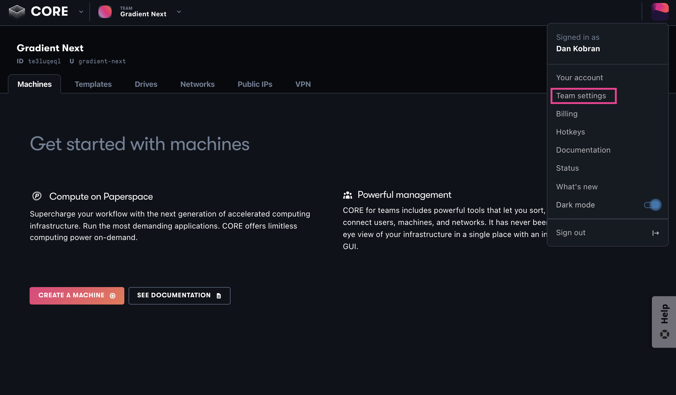Click the chip icon on Create a Machine
The image size is (676, 395).
click(113, 295)
